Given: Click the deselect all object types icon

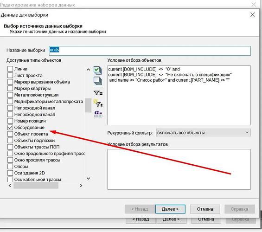Looking at the screenshot, I should [x=98, y=81].
